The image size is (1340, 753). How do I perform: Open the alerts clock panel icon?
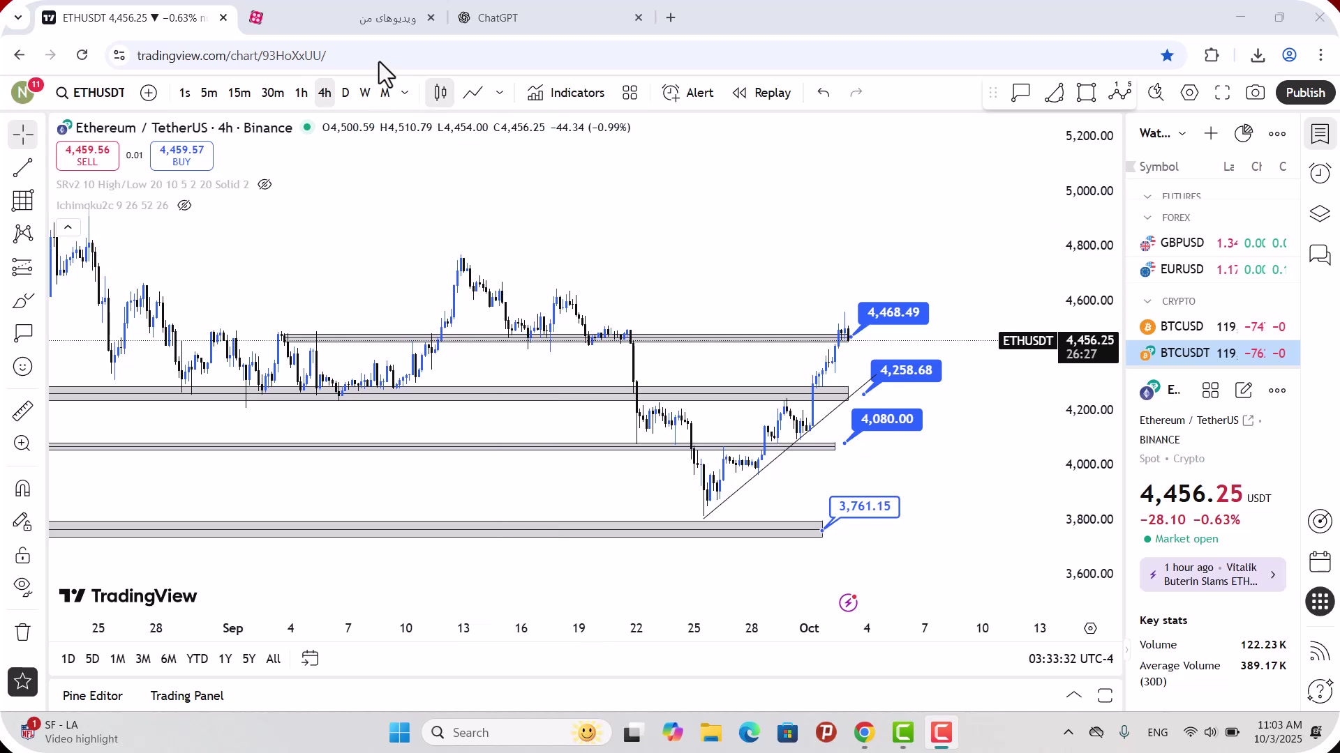click(1320, 173)
